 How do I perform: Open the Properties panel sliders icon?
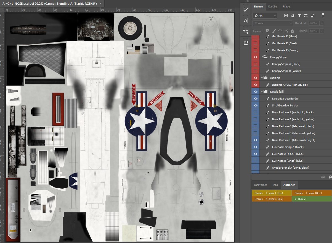tap(245, 32)
